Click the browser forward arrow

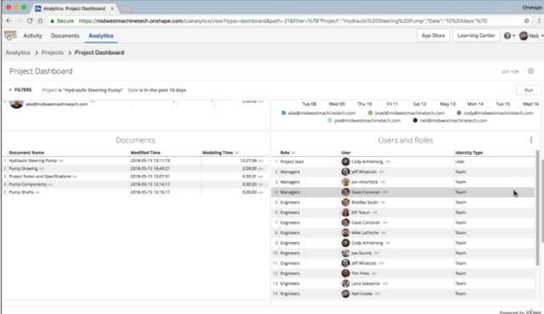coord(19,20)
